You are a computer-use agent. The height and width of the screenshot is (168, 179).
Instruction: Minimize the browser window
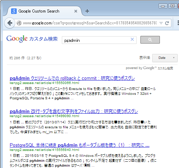[163, 6]
